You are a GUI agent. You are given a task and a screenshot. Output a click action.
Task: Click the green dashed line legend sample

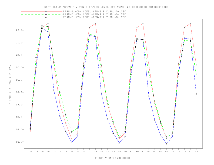[42, 14]
